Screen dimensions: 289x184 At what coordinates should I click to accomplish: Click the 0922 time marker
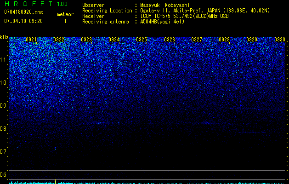point(59,40)
